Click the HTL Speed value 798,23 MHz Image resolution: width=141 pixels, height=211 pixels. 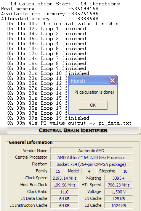119,185
